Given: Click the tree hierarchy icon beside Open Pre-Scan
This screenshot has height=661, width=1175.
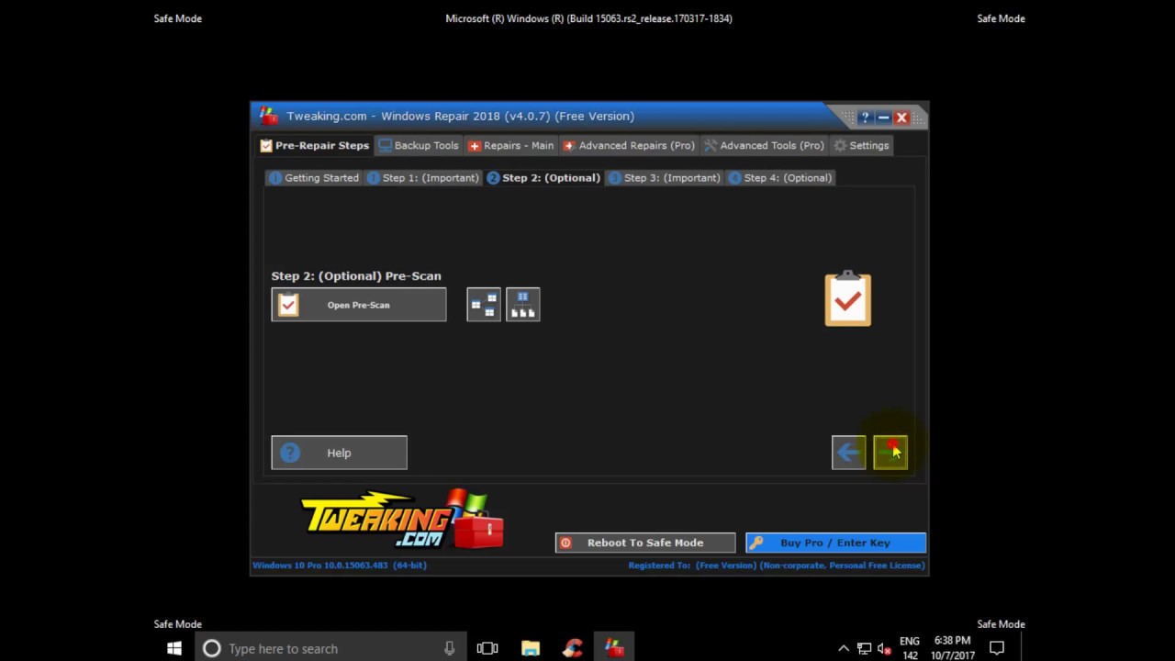Looking at the screenshot, I should tap(523, 305).
